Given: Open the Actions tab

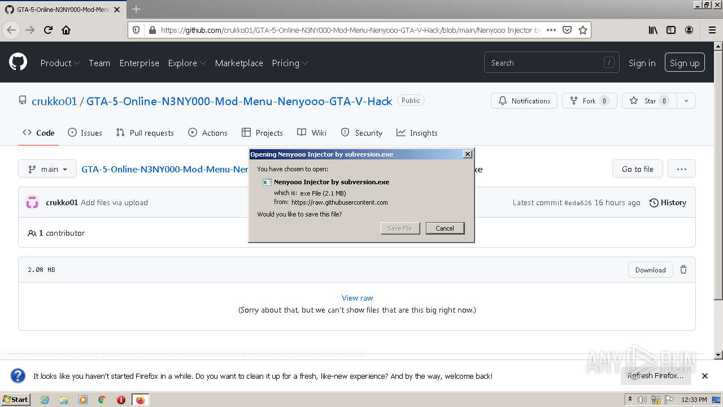Looking at the screenshot, I should [x=208, y=133].
